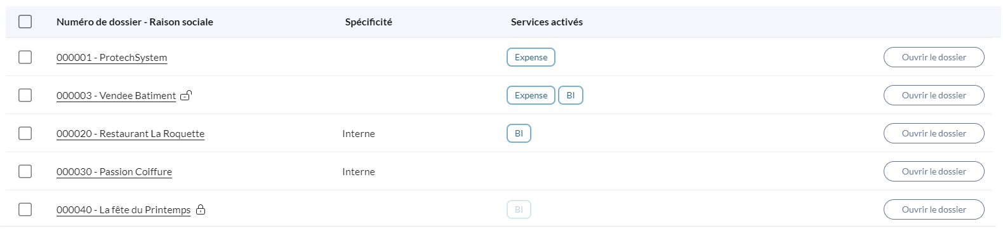Screen dimensions: 1003x231
Task: Click the BI badge for Restaurant La Roquette
Action: (x=519, y=133)
